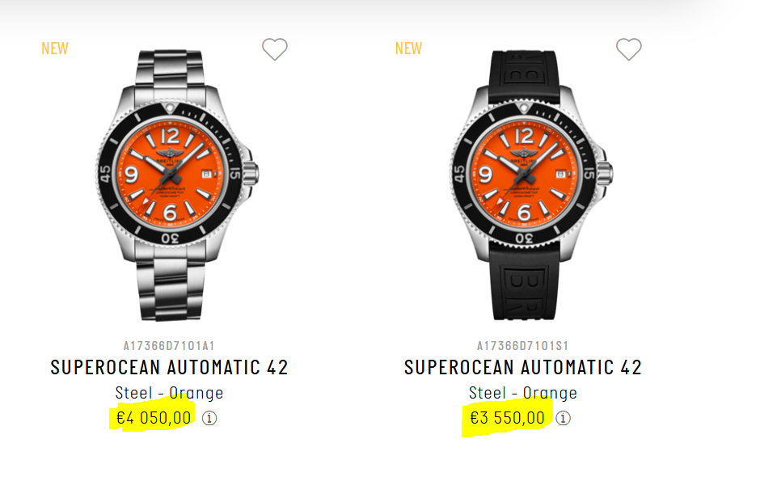Select reference number A17366D7101A1
Image resolution: width=760 pixels, height=481 pixels.
tap(169, 346)
